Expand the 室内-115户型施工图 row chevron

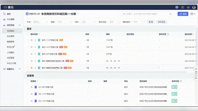35,40
